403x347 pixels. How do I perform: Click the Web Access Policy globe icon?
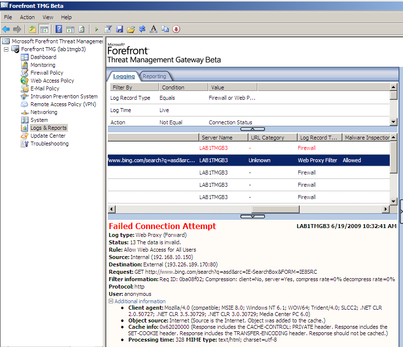coord(25,81)
